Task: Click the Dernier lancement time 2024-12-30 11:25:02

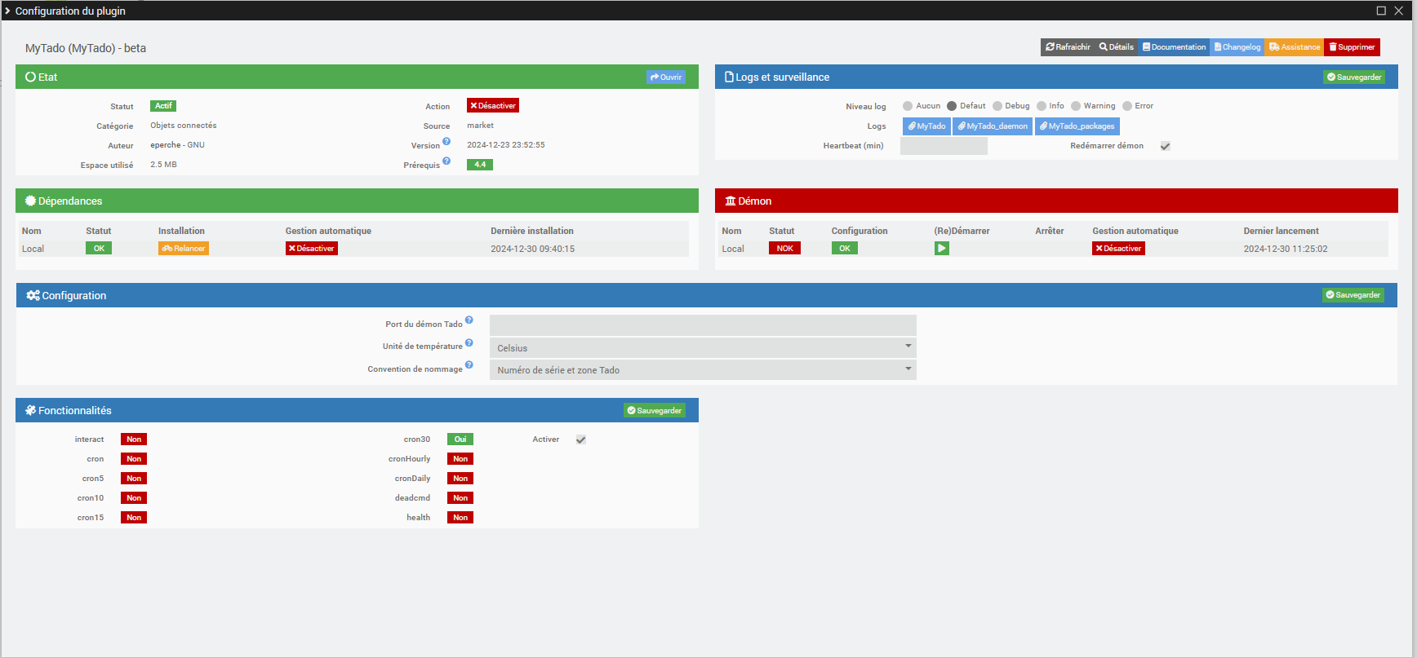Action: point(1286,249)
